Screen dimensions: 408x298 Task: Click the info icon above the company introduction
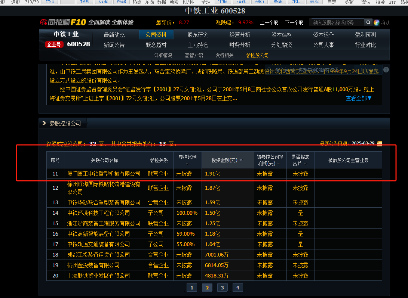(386, 70)
